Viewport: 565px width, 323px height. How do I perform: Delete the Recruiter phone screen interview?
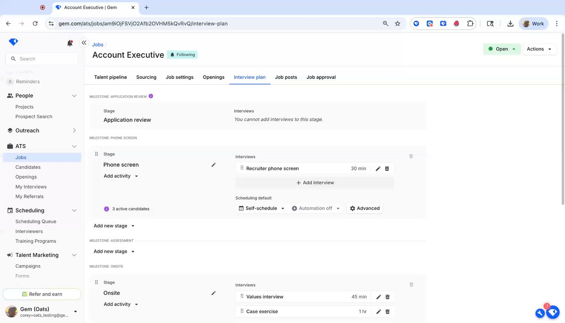pos(387,169)
